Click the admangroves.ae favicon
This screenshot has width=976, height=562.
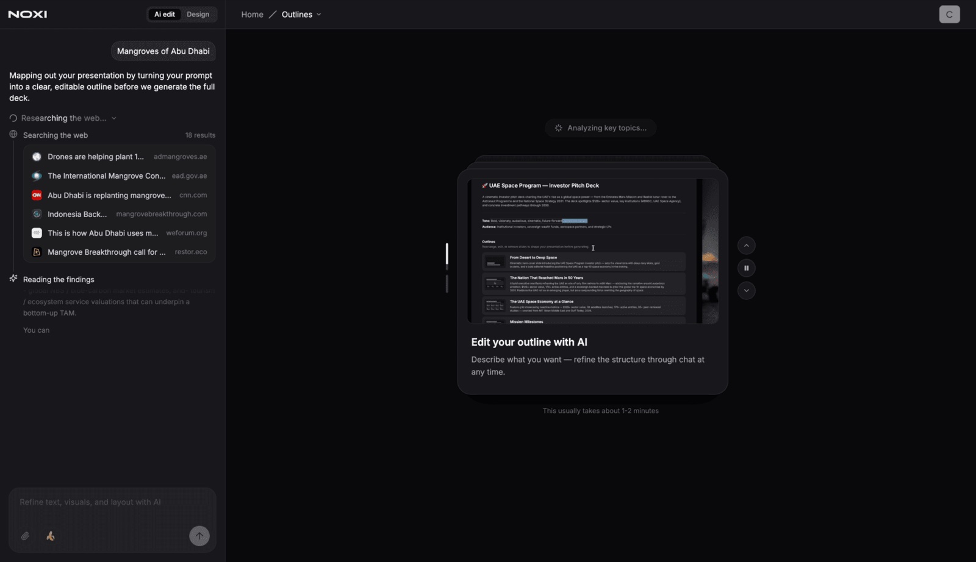pyautogui.click(x=37, y=157)
